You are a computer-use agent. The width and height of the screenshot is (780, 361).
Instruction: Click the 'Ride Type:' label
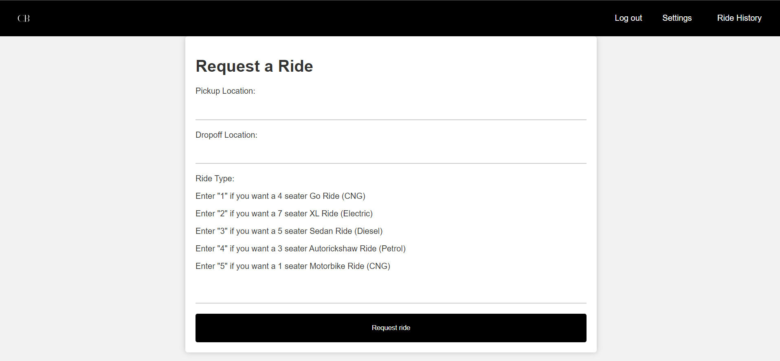point(215,178)
